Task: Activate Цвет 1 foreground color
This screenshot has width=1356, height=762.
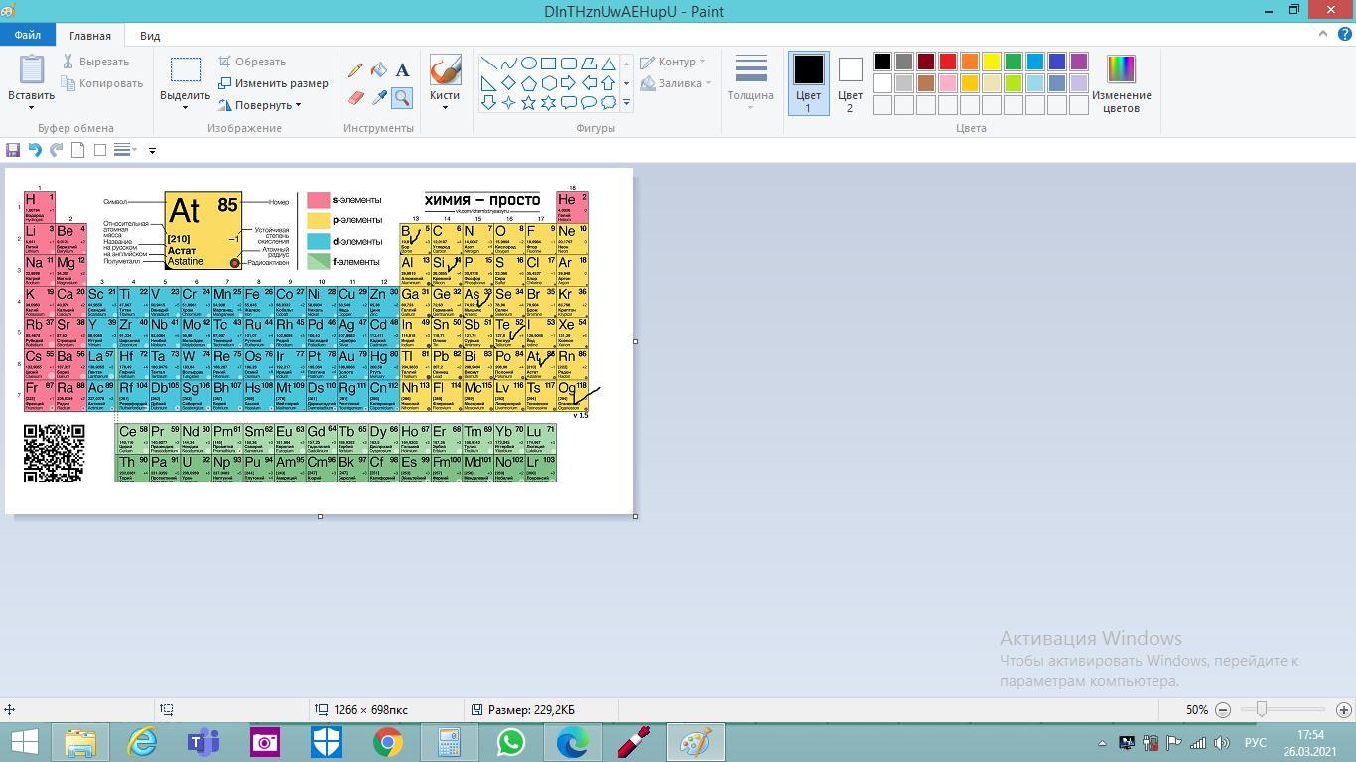Action: click(808, 83)
